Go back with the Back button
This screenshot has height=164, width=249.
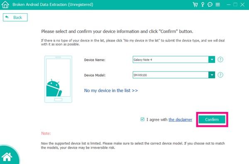click(x=15, y=17)
